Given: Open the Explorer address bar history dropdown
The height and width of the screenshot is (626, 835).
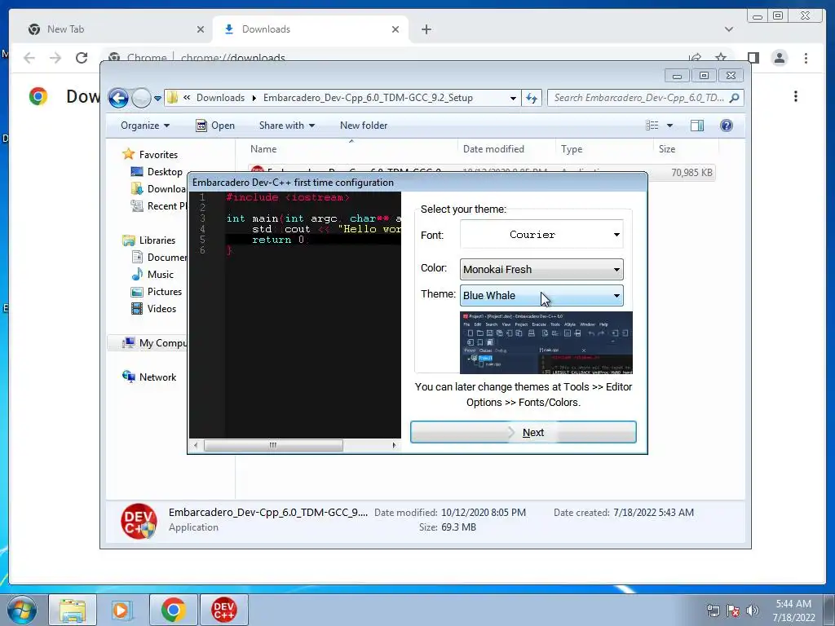Looking at the screenshot, I should point(513,98).
